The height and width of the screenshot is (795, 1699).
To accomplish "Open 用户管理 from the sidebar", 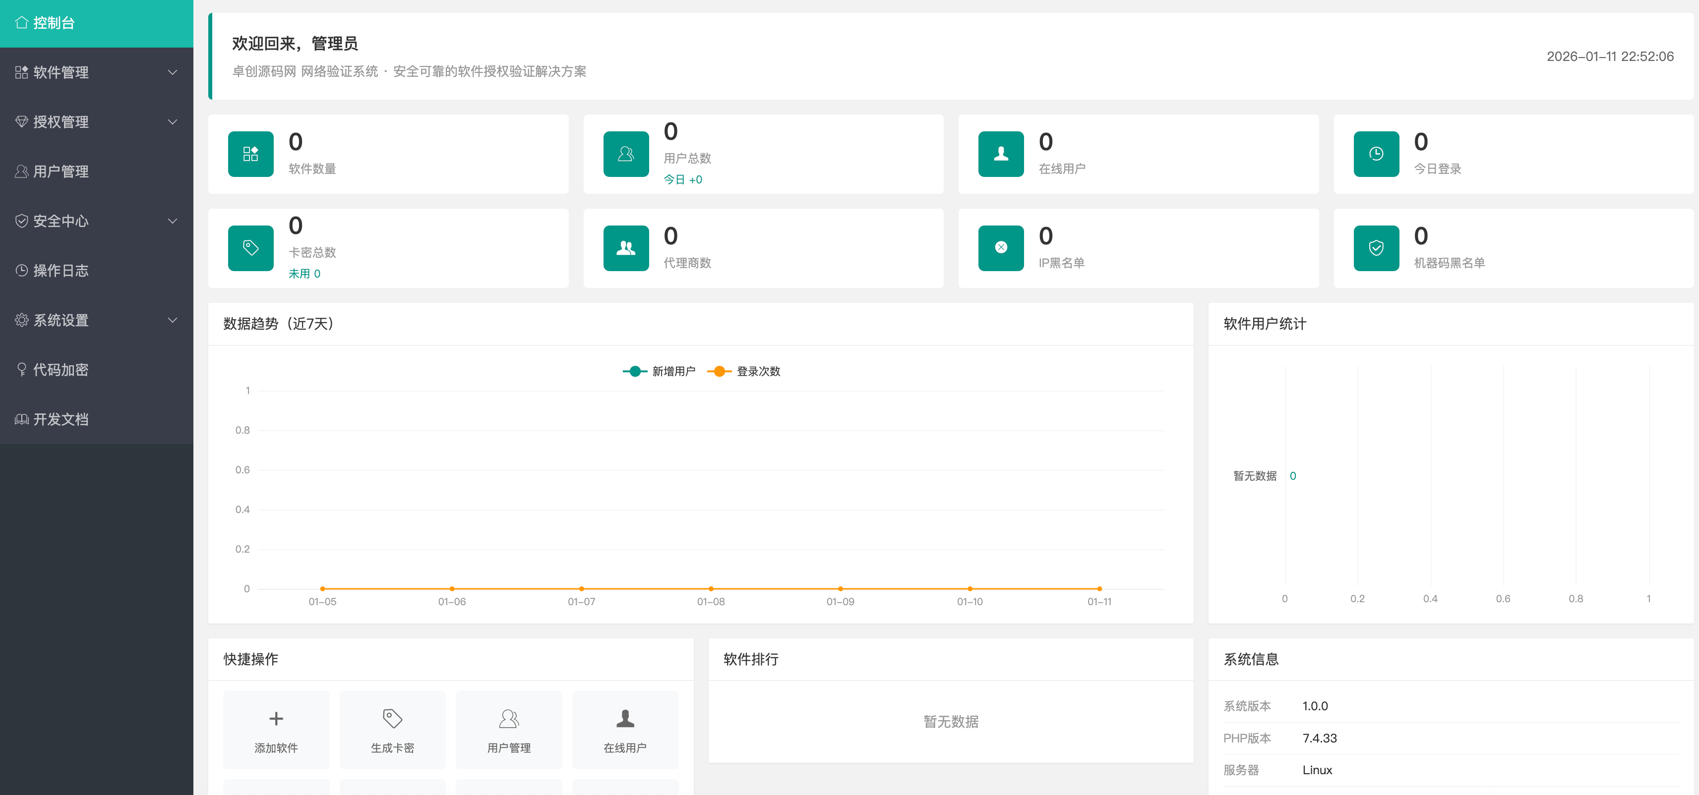I will coord(61,171).
